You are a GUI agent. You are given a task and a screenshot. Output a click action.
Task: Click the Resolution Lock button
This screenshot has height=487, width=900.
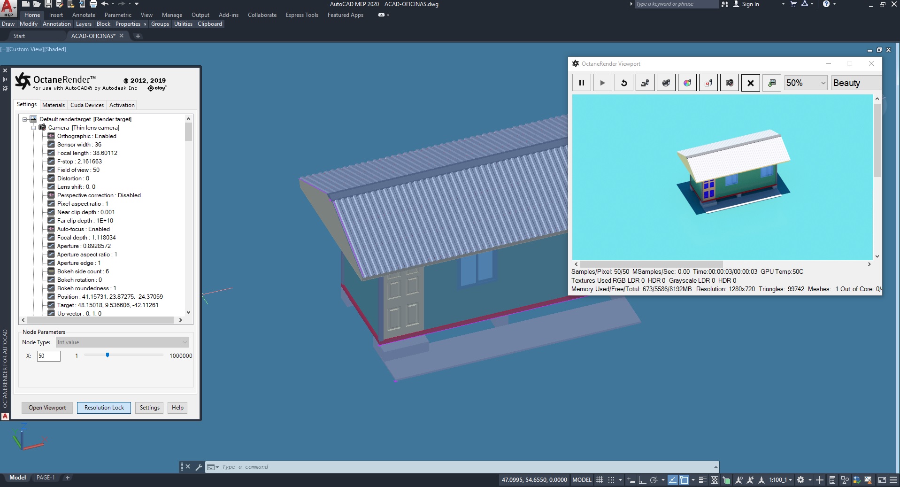[x=104, y=408]
